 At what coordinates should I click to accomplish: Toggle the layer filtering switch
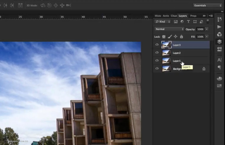point(208,22)
